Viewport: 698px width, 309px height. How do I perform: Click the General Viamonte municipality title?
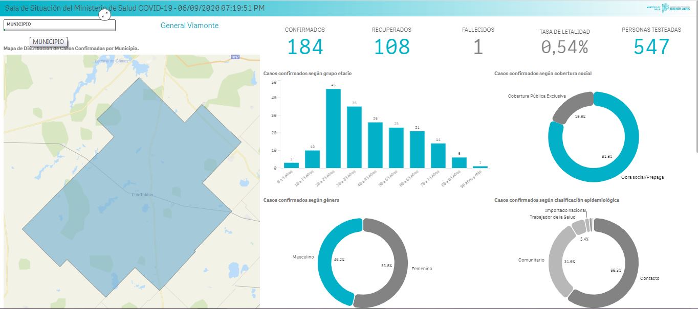pyautogui.click(x=189, y=26)
